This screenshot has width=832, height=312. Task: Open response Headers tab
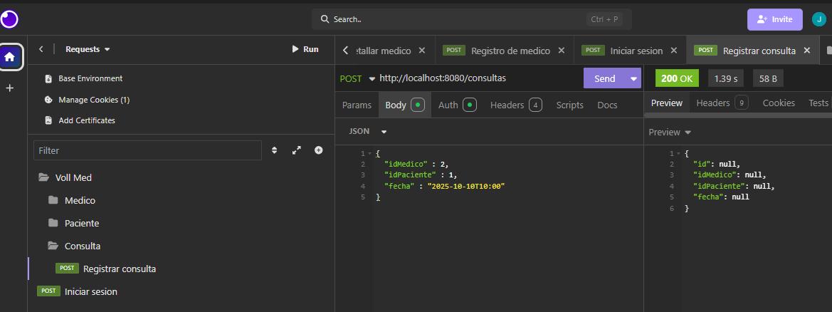(x=722, y=103)
